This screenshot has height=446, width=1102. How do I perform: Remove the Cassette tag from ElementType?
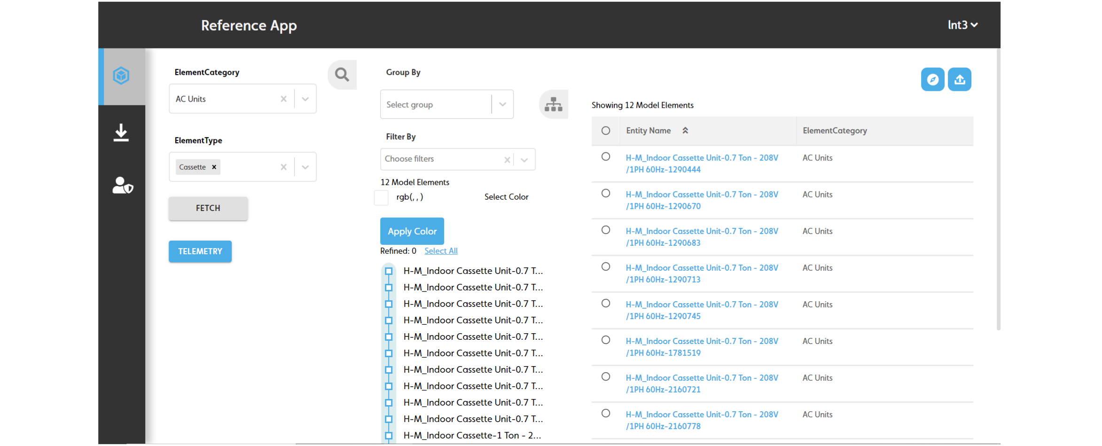[214, 167]
